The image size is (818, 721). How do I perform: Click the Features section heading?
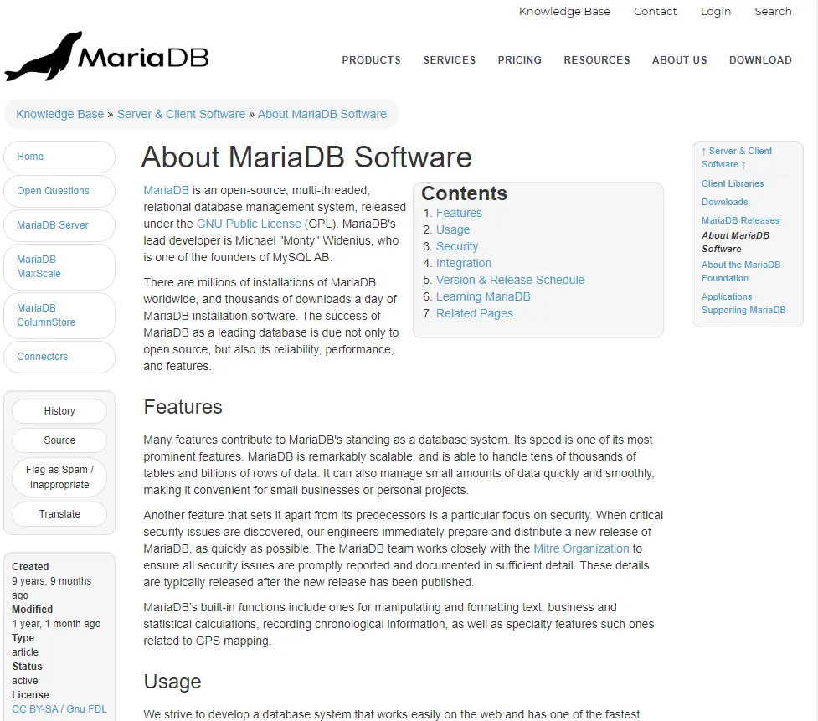tap(183, 407)
